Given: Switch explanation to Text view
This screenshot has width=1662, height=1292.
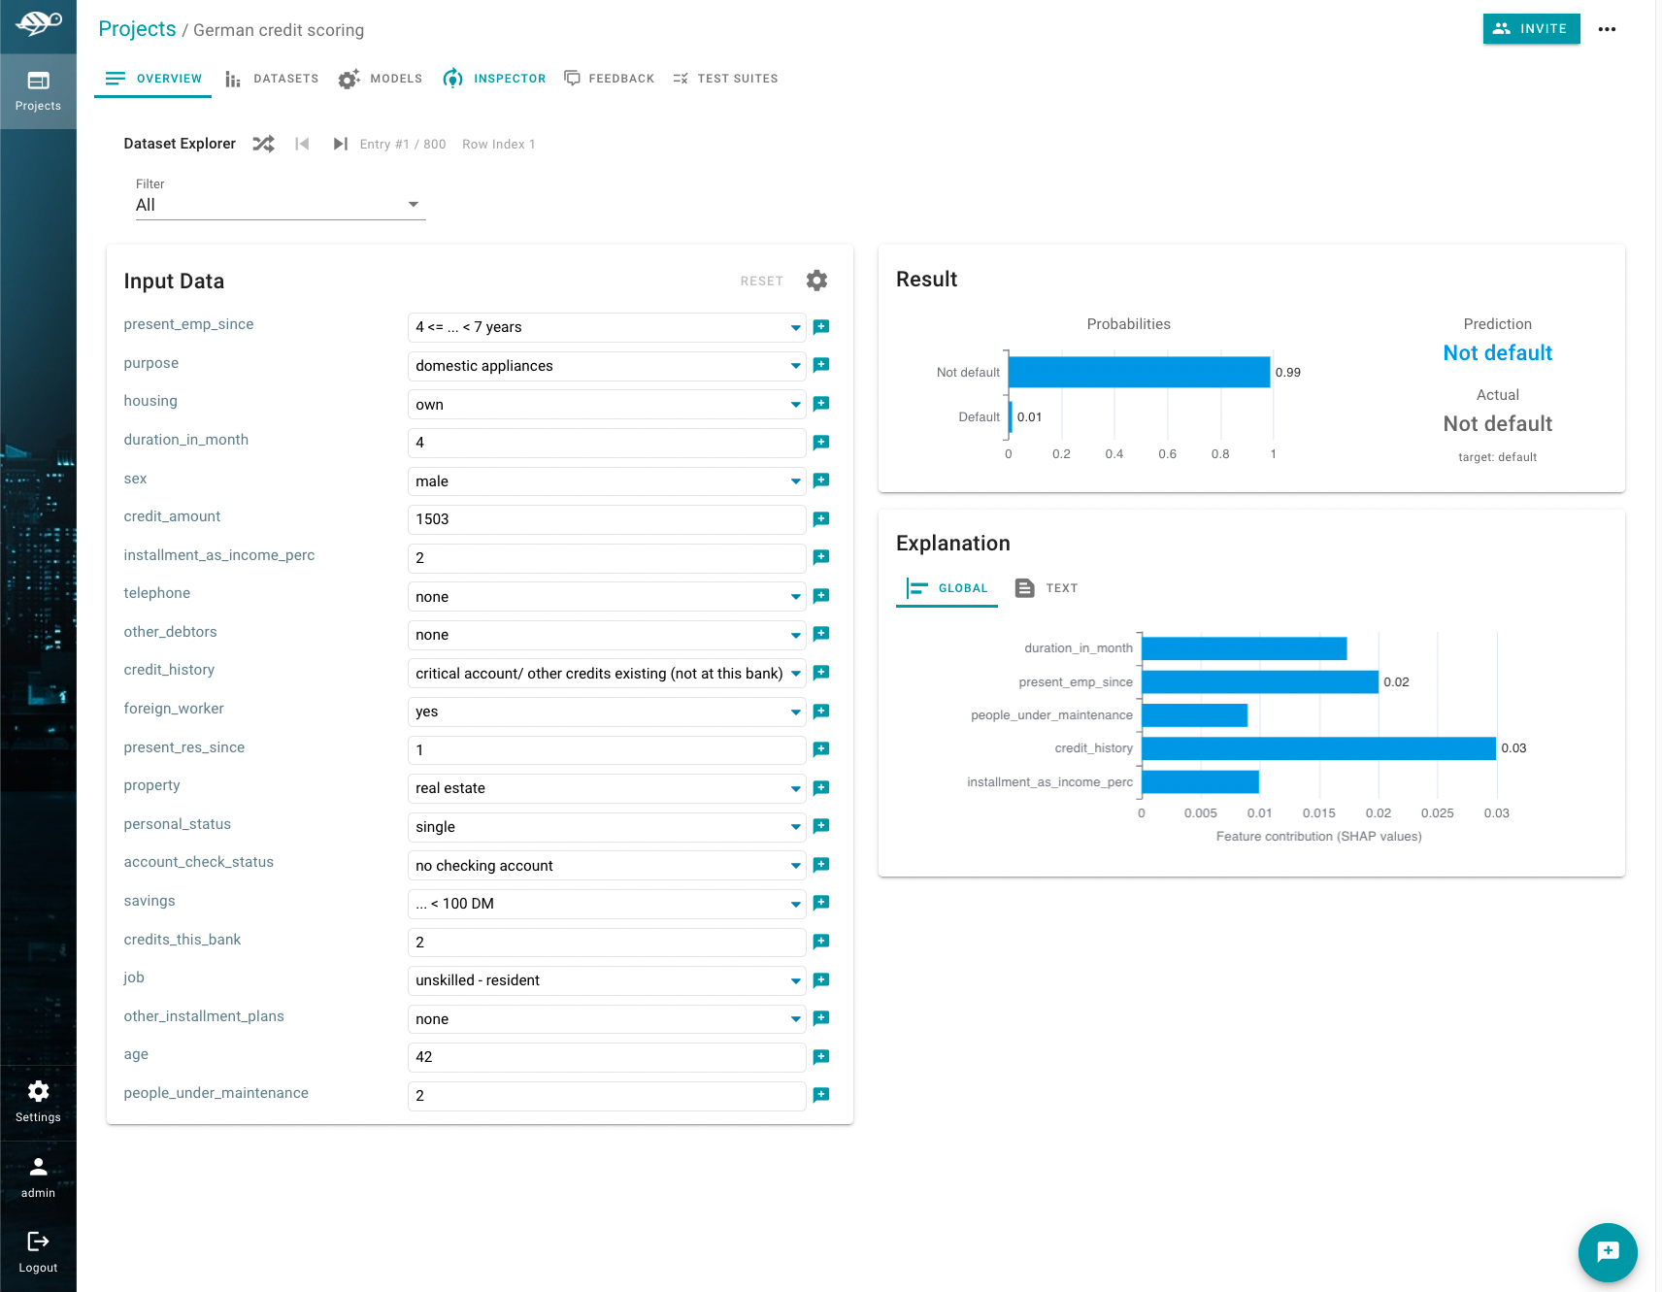Looking at the screenshot, I should pos(1047,588).
